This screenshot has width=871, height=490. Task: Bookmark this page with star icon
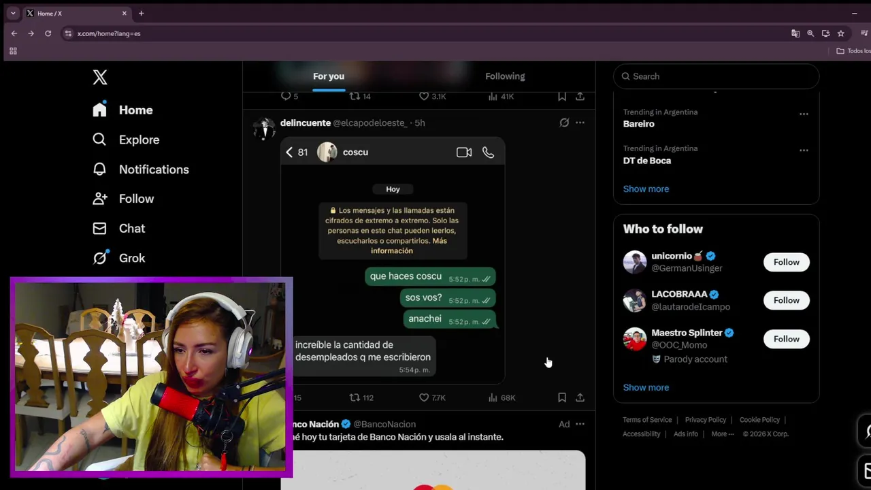coord(841,33)
